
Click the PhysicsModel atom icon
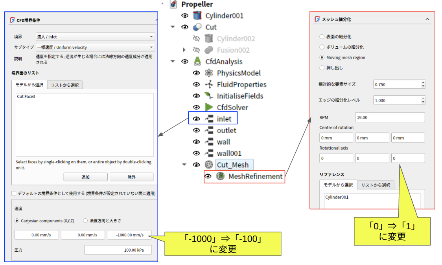pyautogui.click(x=209, y=73)
